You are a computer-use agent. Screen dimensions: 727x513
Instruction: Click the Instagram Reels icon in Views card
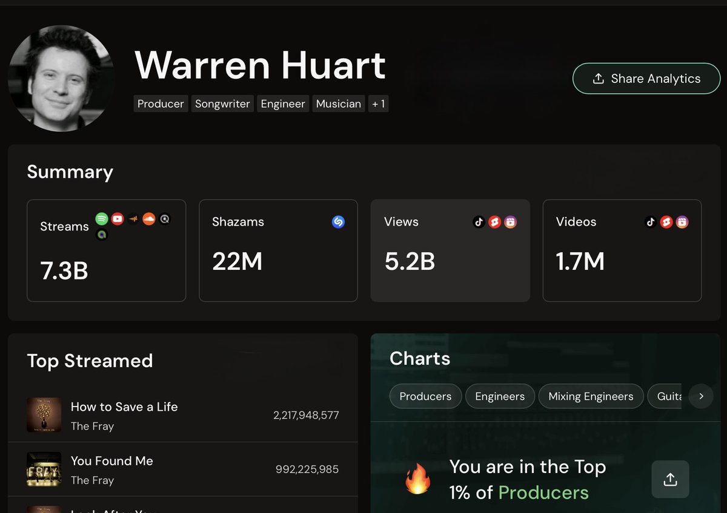[x=511, y=222]
